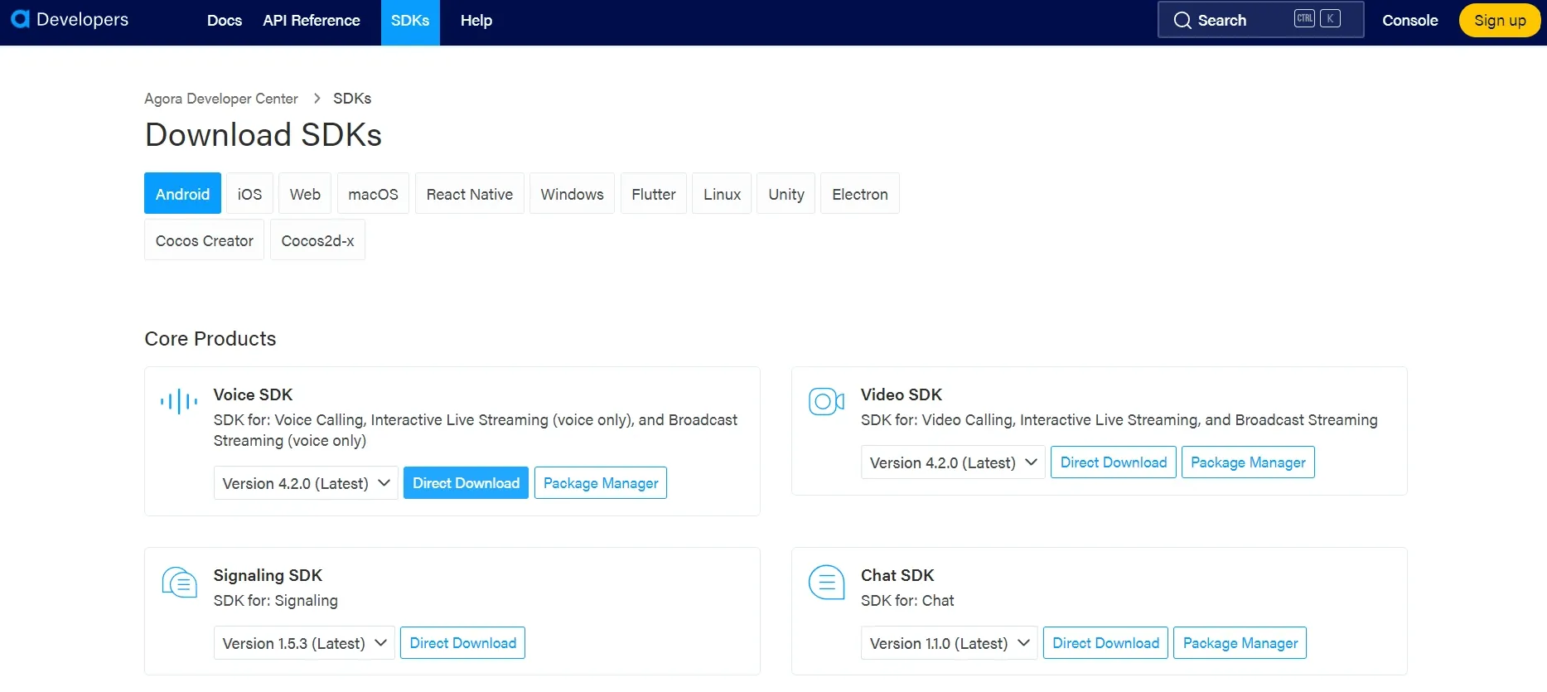Switch to the Unity platform tab
Viewport: 1547px width, 692px height.
[x=786, y=193]
